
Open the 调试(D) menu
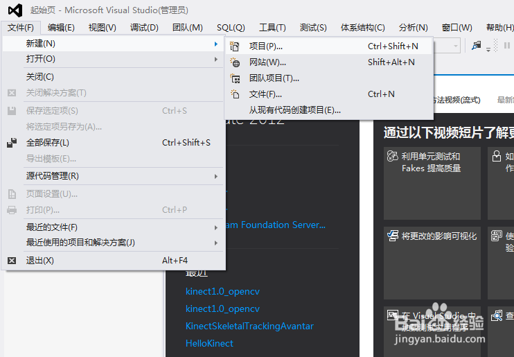coord(144,28)
